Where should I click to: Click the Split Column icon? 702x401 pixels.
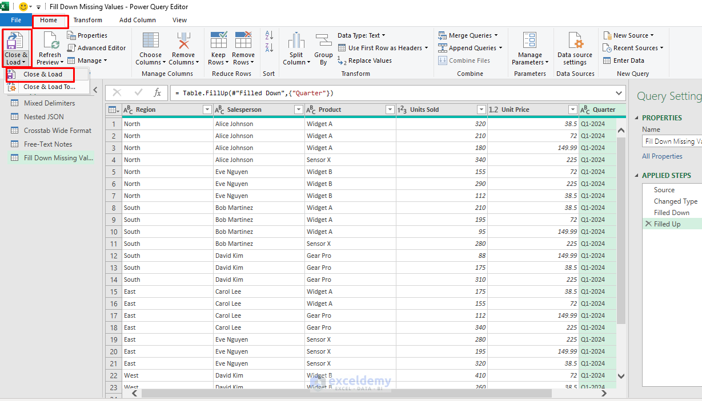point(296,40)
